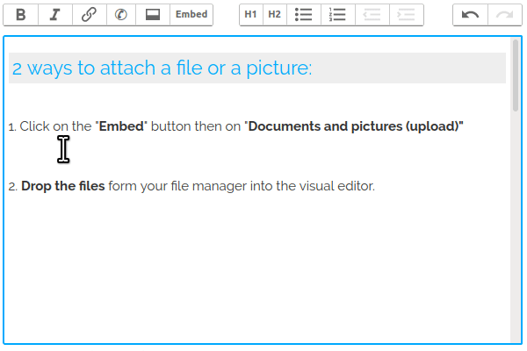This screenshot has width=527, height=351.
Task: Toggle bold formatting
Action: (x=22, y=15)
